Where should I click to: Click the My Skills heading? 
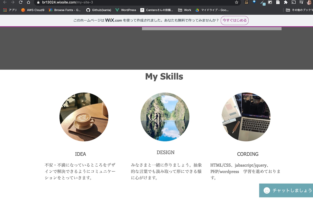coord(164,76)
